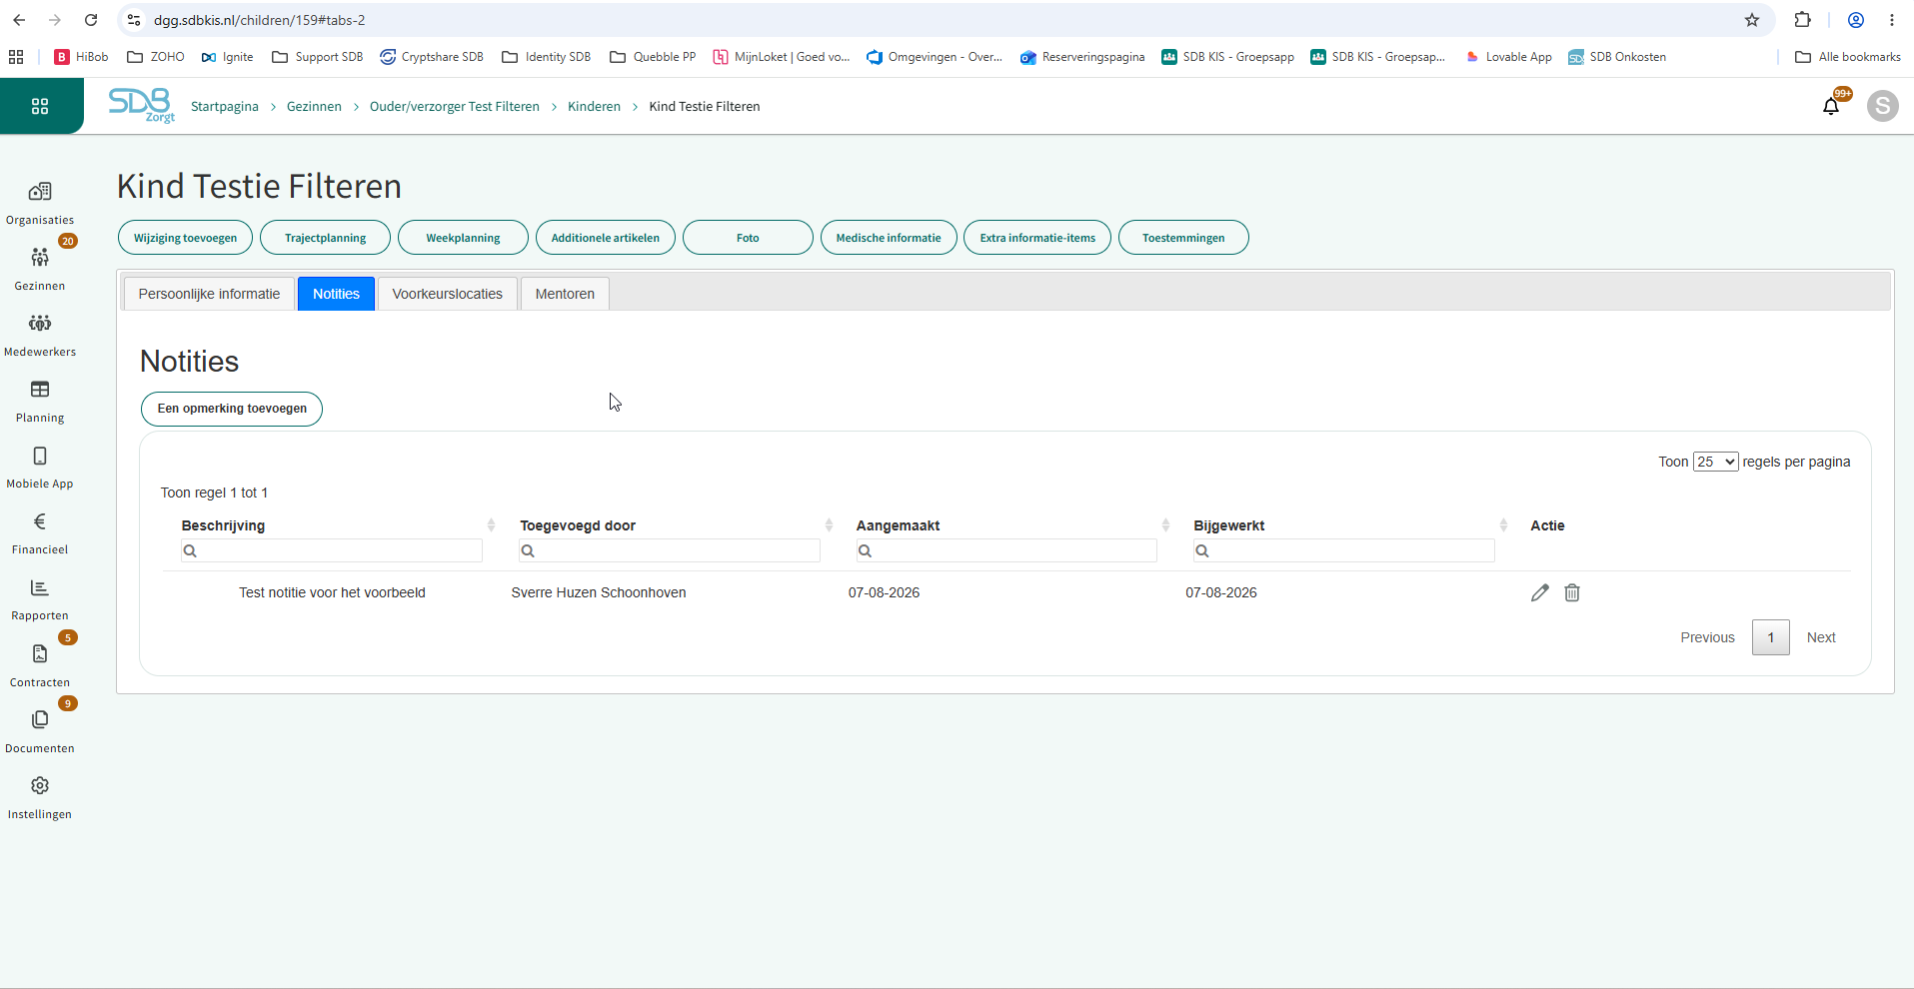Focus the Toegevoegd door filter field

click(670, 550)
